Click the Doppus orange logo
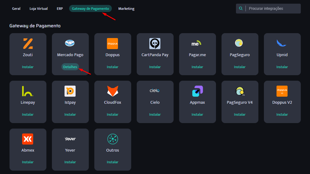 (x=112, y=44)
